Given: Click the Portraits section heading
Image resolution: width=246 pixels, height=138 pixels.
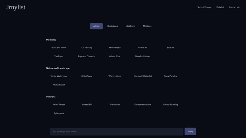Looking at the screenshot, I should tap(51, 97).
